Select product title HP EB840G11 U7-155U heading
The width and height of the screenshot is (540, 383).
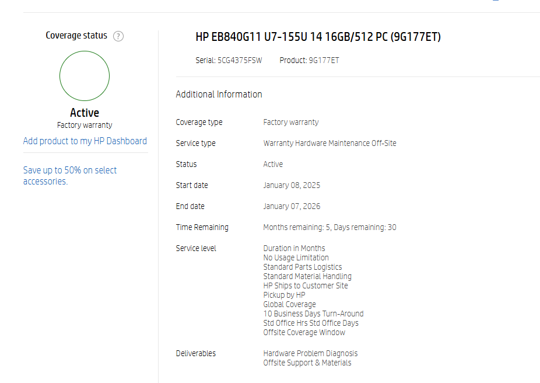[318, 37]
